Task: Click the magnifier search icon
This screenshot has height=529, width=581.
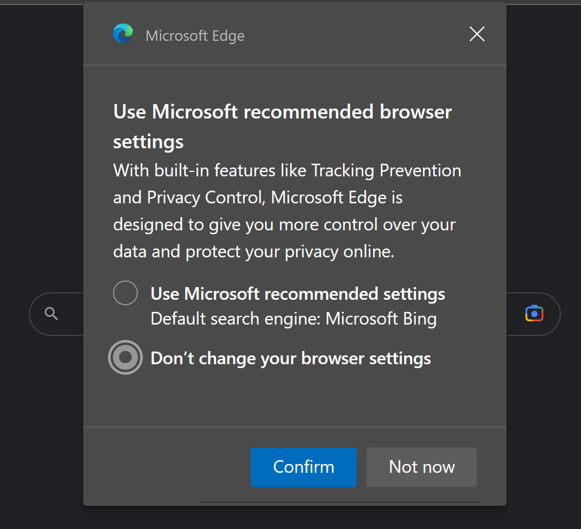Action: point(51,314)
